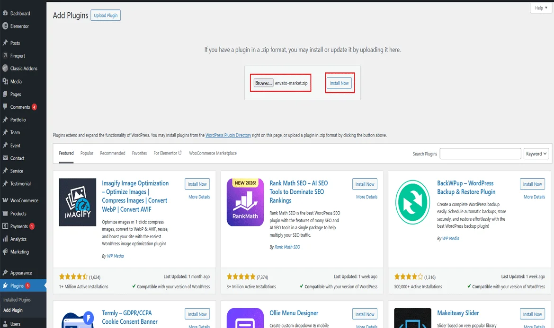Open the For Elementor tab
The height and width of the screenshot is (328, 554).
[x=168, y=153]
